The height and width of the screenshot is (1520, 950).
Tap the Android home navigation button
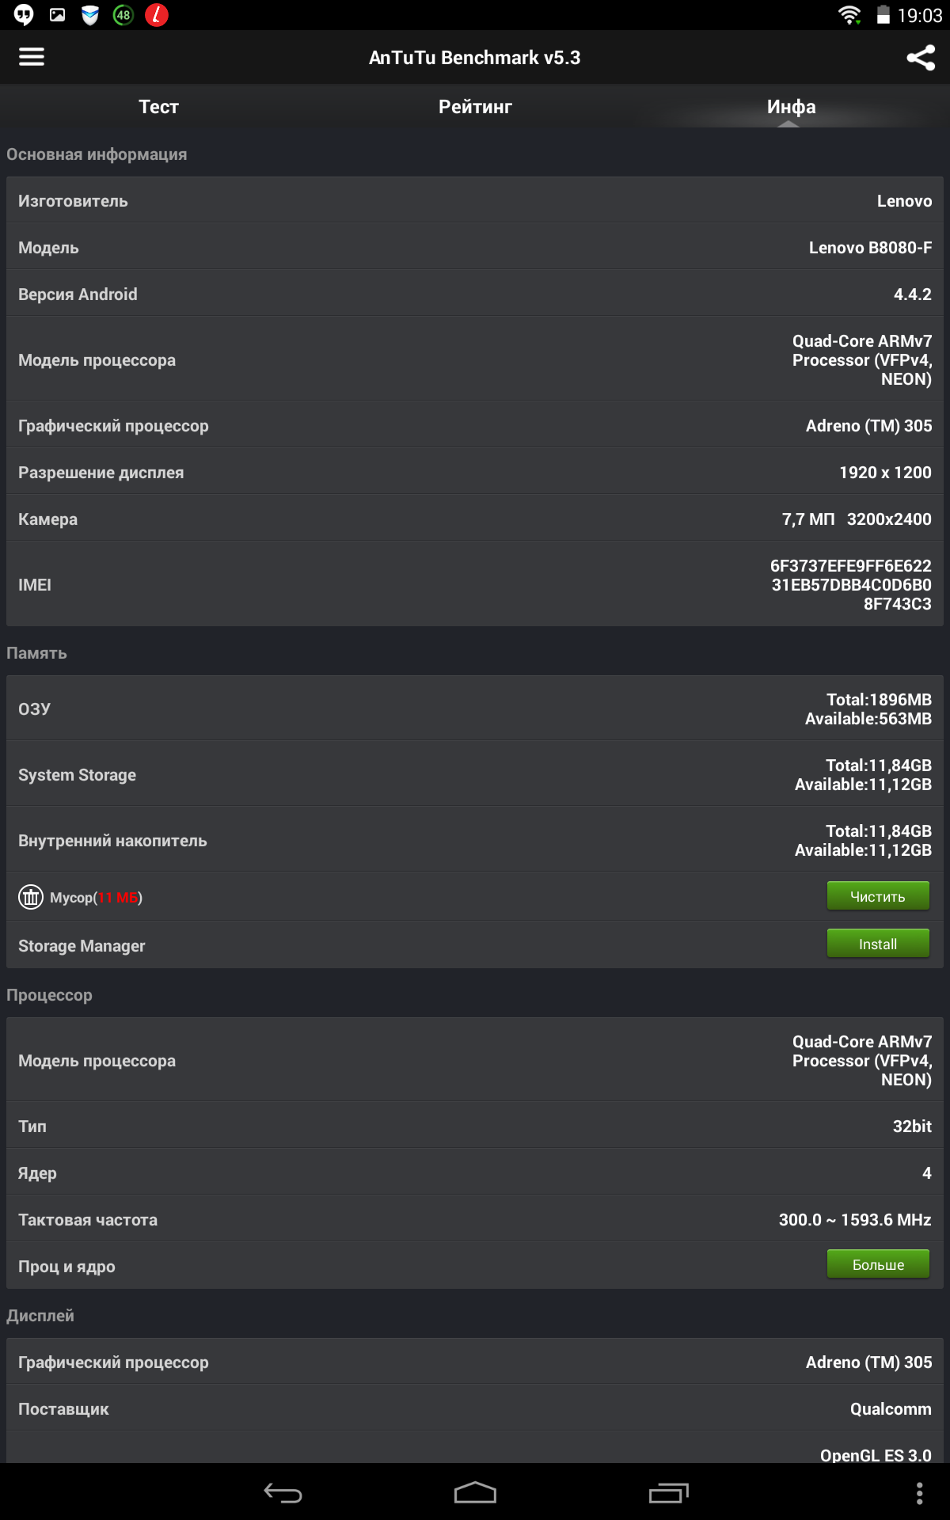[475, 1492]
